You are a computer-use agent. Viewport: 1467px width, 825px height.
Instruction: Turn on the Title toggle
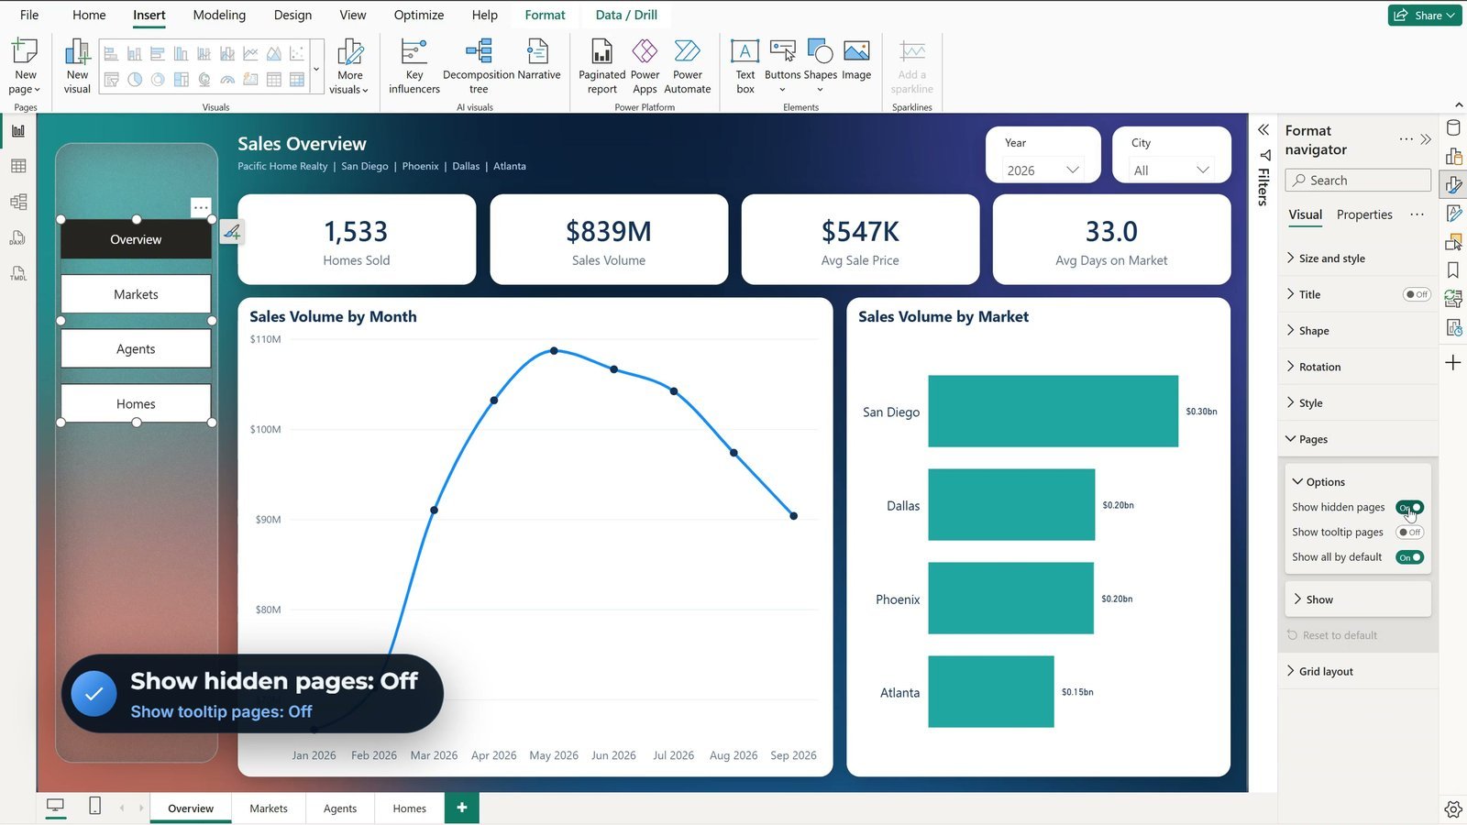(1417, 294)
